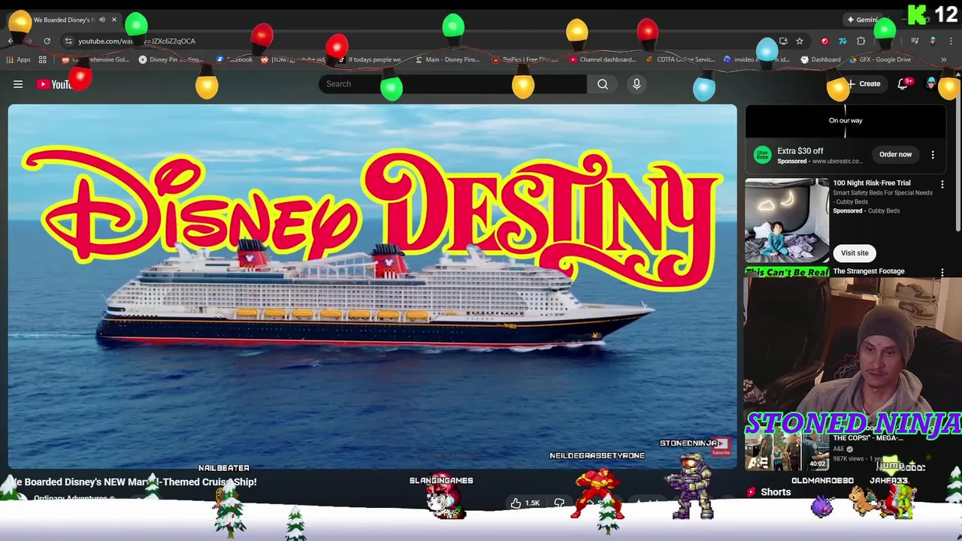
Task: Open the A&E video thumbnail showing 40:02
Action: click(x=787, y=450)
